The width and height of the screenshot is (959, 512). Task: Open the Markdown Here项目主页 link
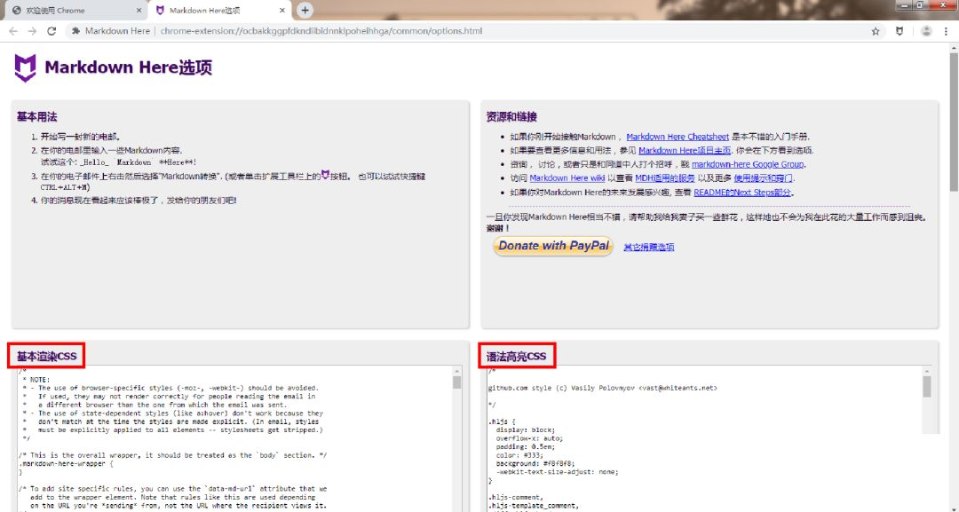pos(685,150)
